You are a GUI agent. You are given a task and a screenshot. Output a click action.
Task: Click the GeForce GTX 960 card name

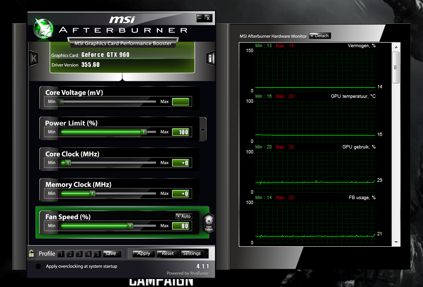(x=105, y=55)
